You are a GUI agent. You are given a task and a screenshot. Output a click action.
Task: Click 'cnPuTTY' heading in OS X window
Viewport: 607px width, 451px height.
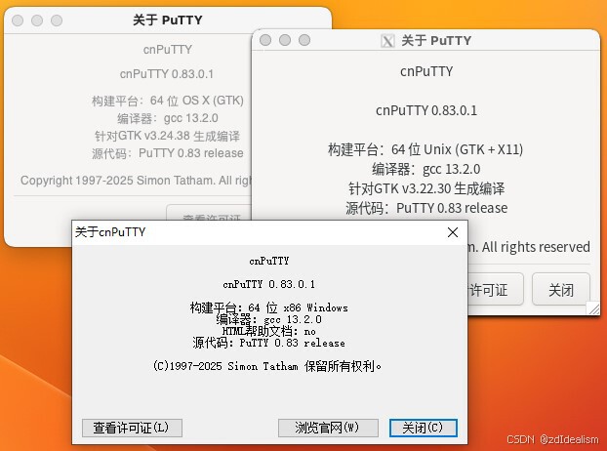[x=167, y=50]
